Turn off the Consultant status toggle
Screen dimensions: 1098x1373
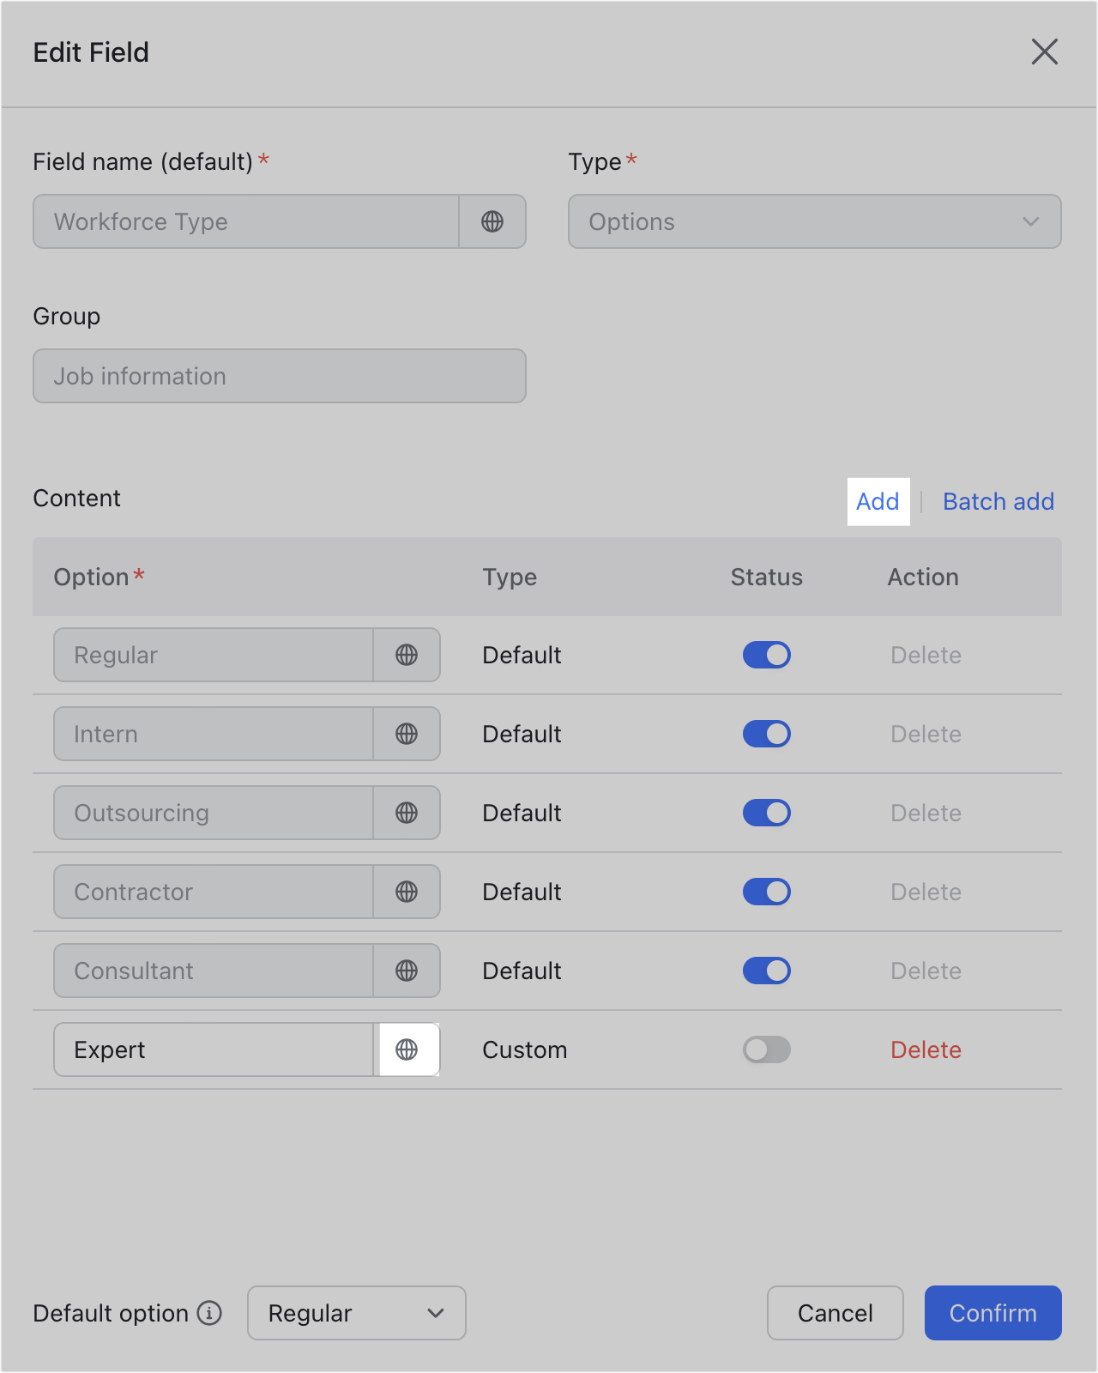tap(766, 971)
